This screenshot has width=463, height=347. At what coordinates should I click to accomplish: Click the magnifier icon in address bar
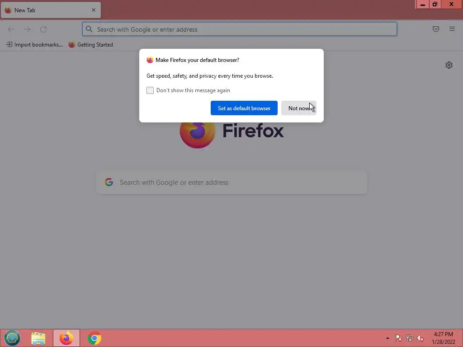(89, 29)
